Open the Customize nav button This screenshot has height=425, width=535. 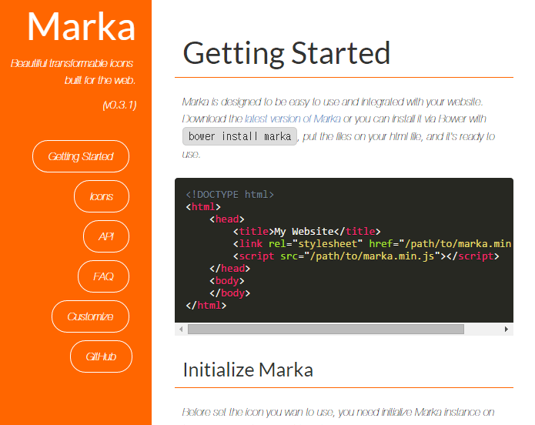click(x=90, y=316)
